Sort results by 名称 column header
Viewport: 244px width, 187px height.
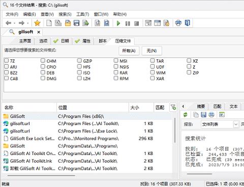[x=29, y=107]
